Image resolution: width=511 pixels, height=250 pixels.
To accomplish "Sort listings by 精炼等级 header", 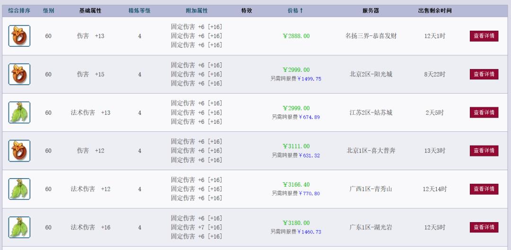I will [x=140, y=10].
